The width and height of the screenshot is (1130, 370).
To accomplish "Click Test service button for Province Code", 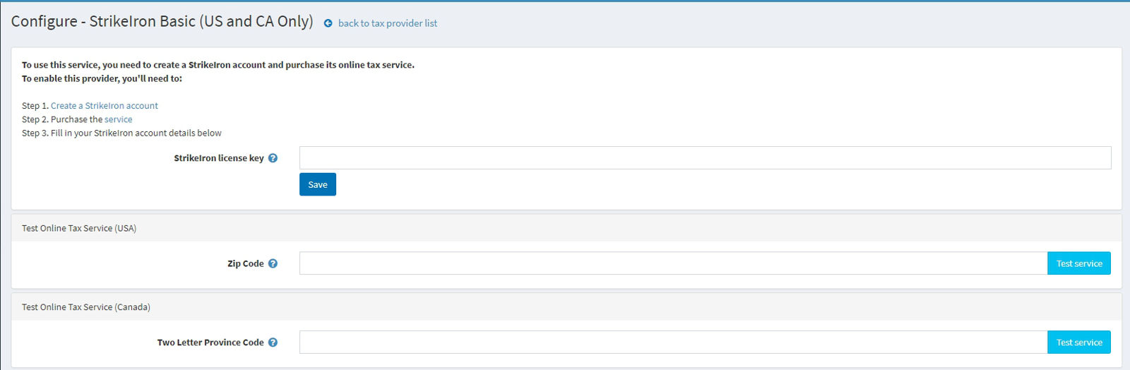I will [1079, 342].
